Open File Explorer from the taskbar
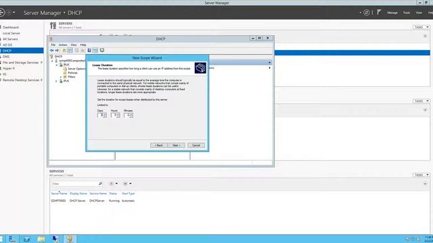This screenshot has height=243, width=433. (x=41, y=239)
